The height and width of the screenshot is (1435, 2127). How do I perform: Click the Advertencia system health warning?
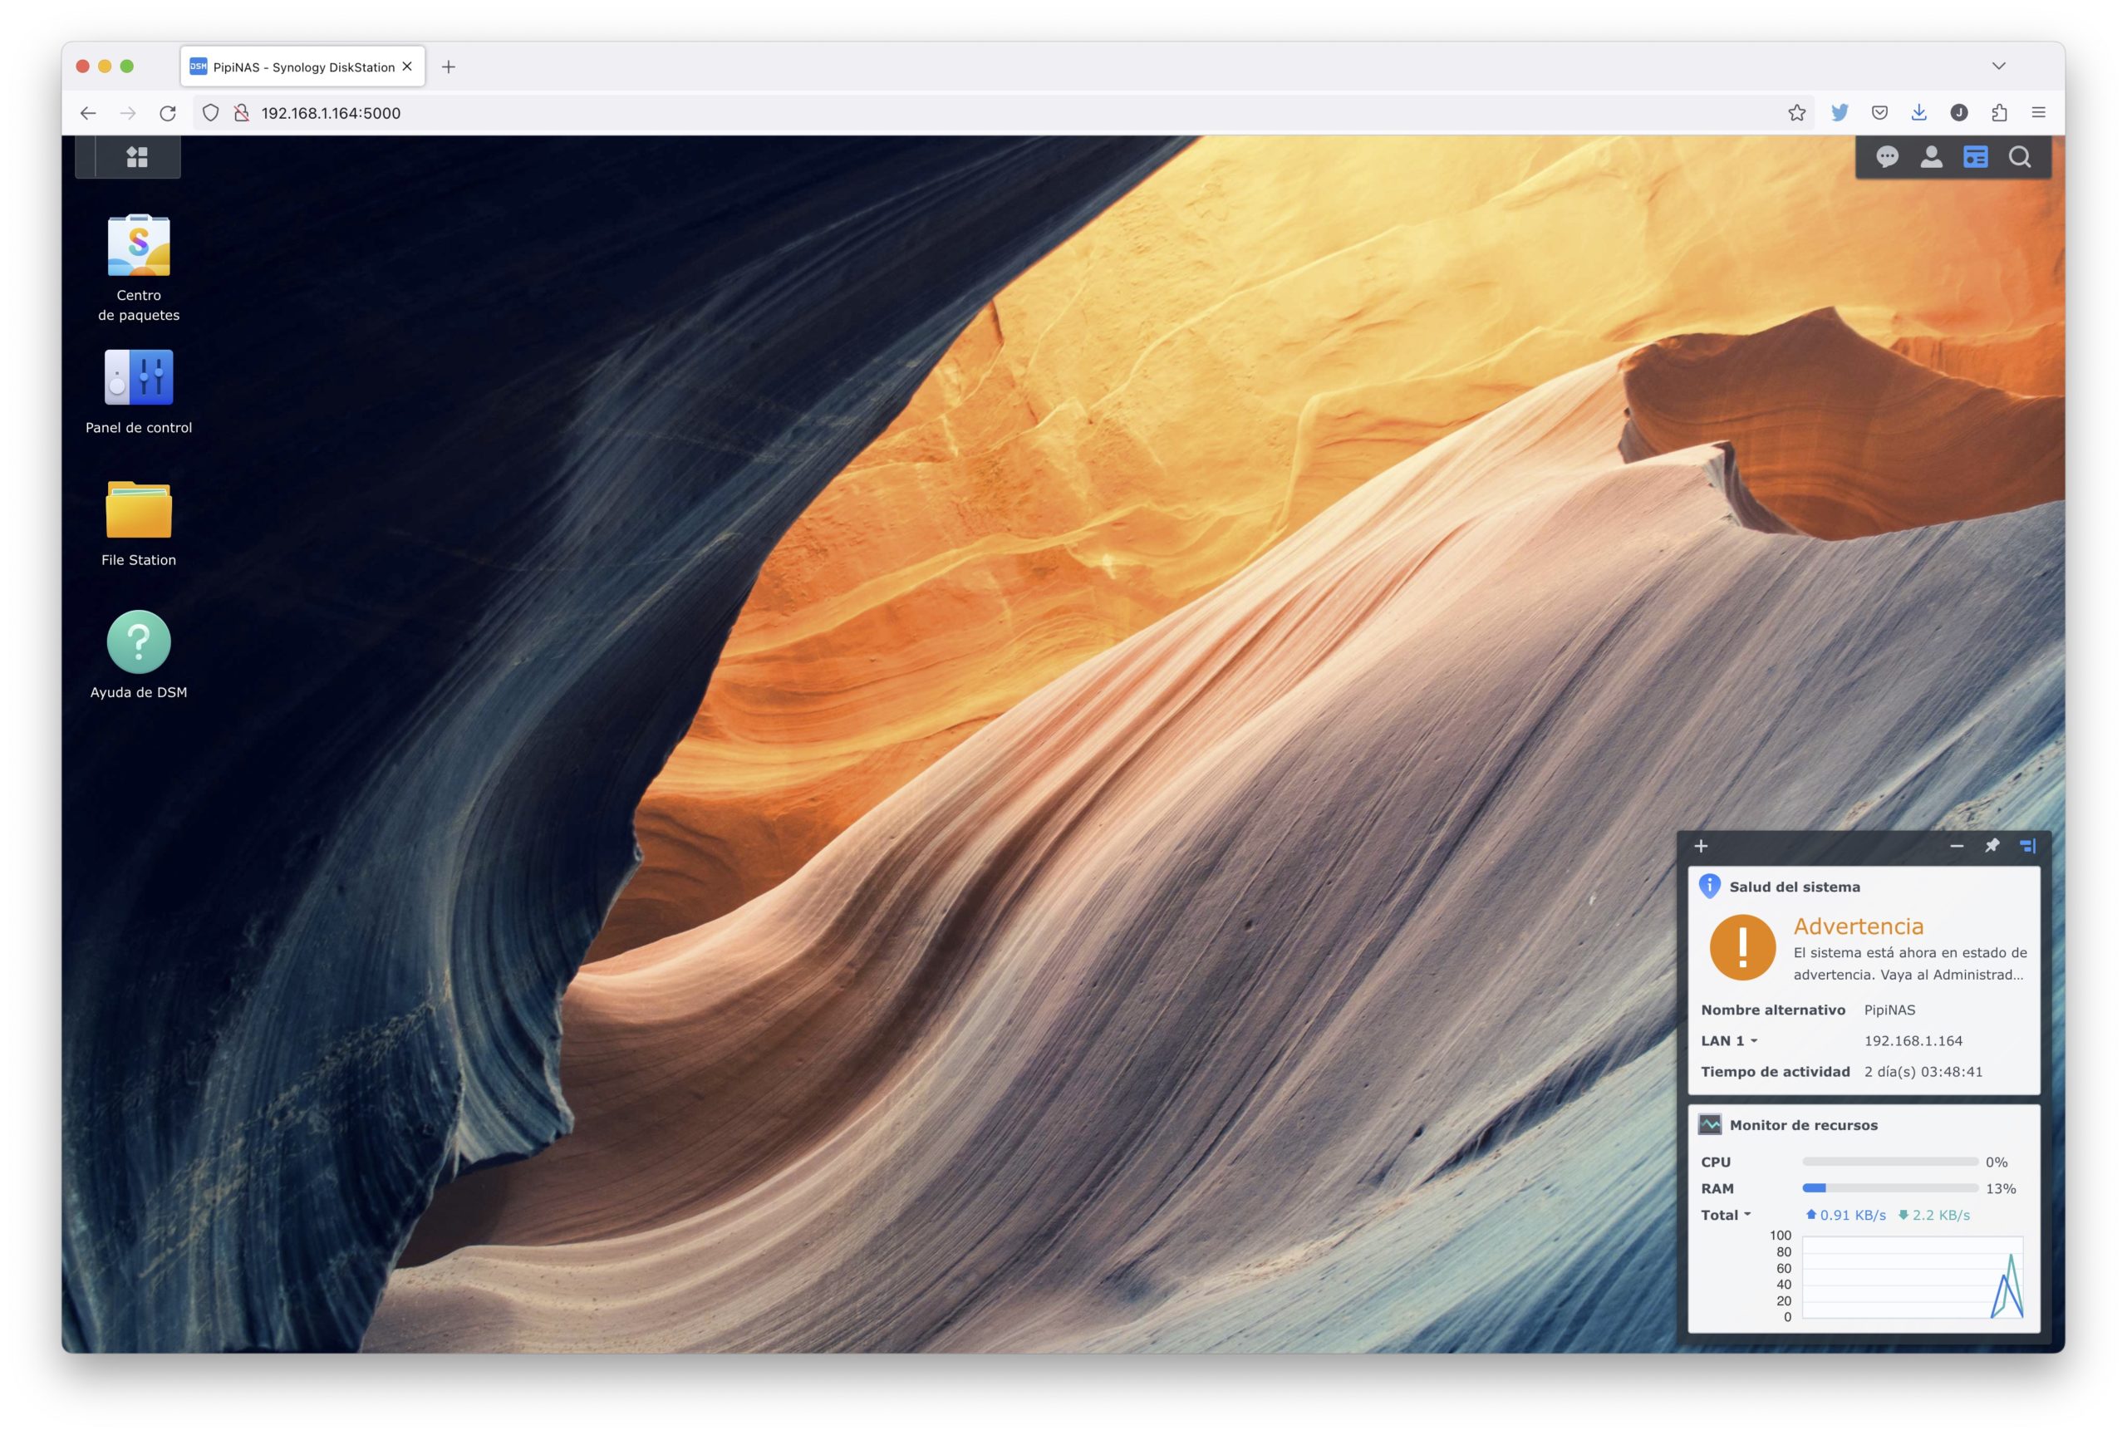coord(1858,926)
